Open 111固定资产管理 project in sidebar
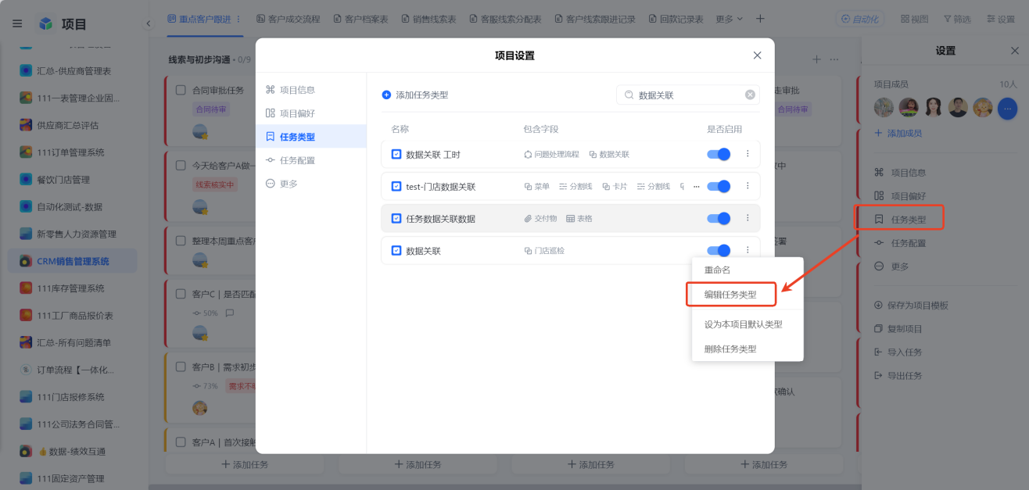The image size is (1029, 490). (72, 478)
